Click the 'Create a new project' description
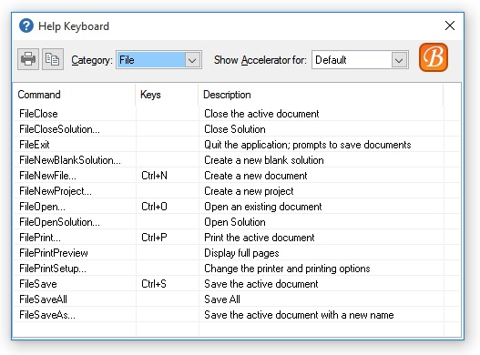 249,191
